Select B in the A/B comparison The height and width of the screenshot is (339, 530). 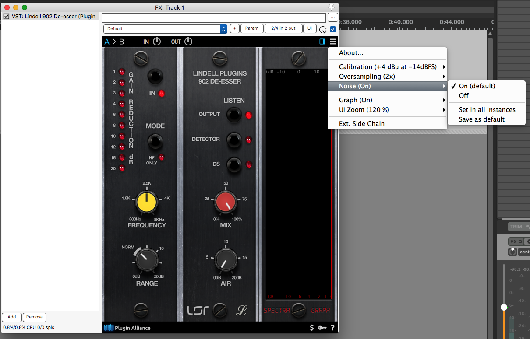pos(121,42)
